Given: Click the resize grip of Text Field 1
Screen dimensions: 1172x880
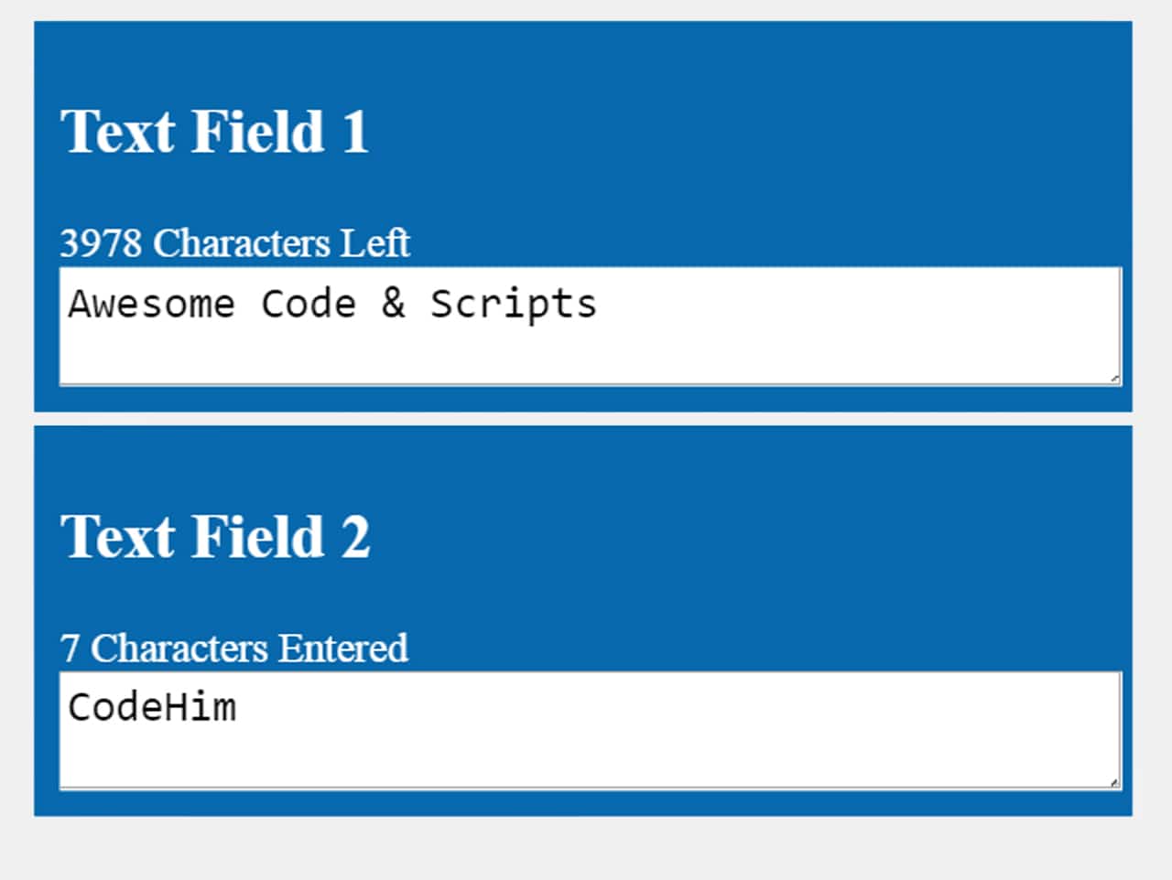Looking at the screenshot, I should [x=1113, y=377].
